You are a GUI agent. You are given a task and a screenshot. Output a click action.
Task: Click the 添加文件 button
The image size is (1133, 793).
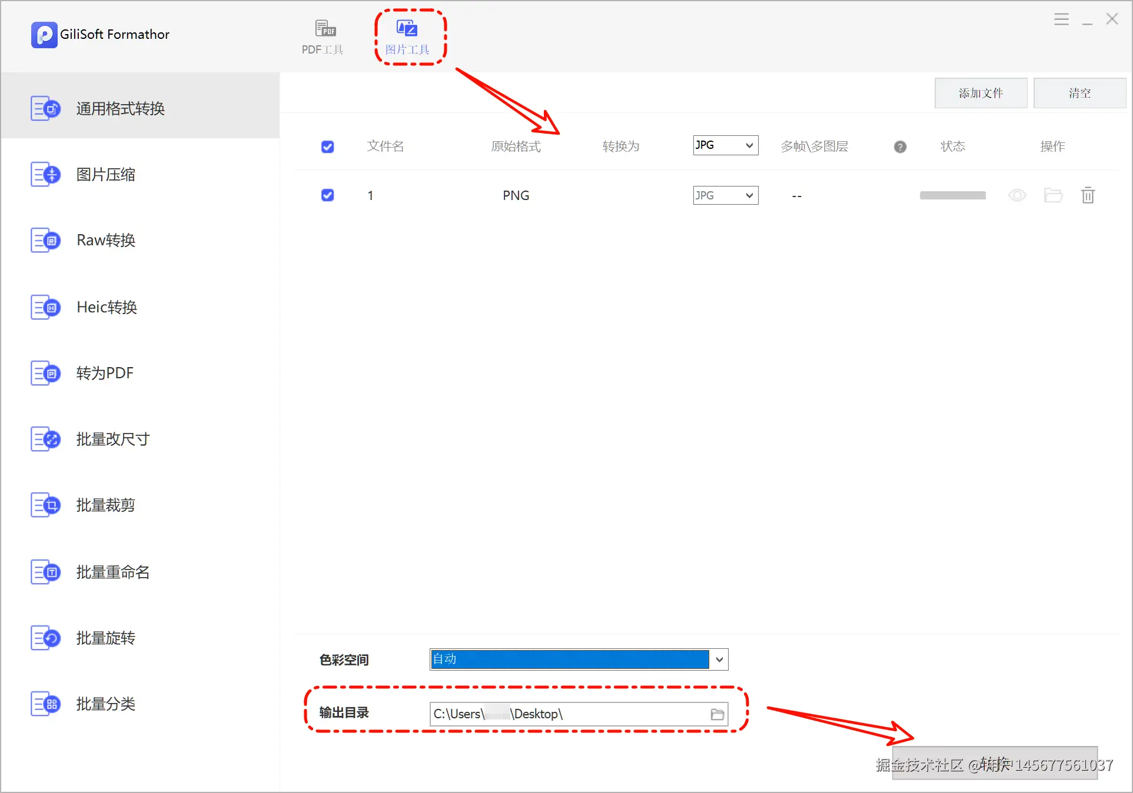(x=980, y=93)
